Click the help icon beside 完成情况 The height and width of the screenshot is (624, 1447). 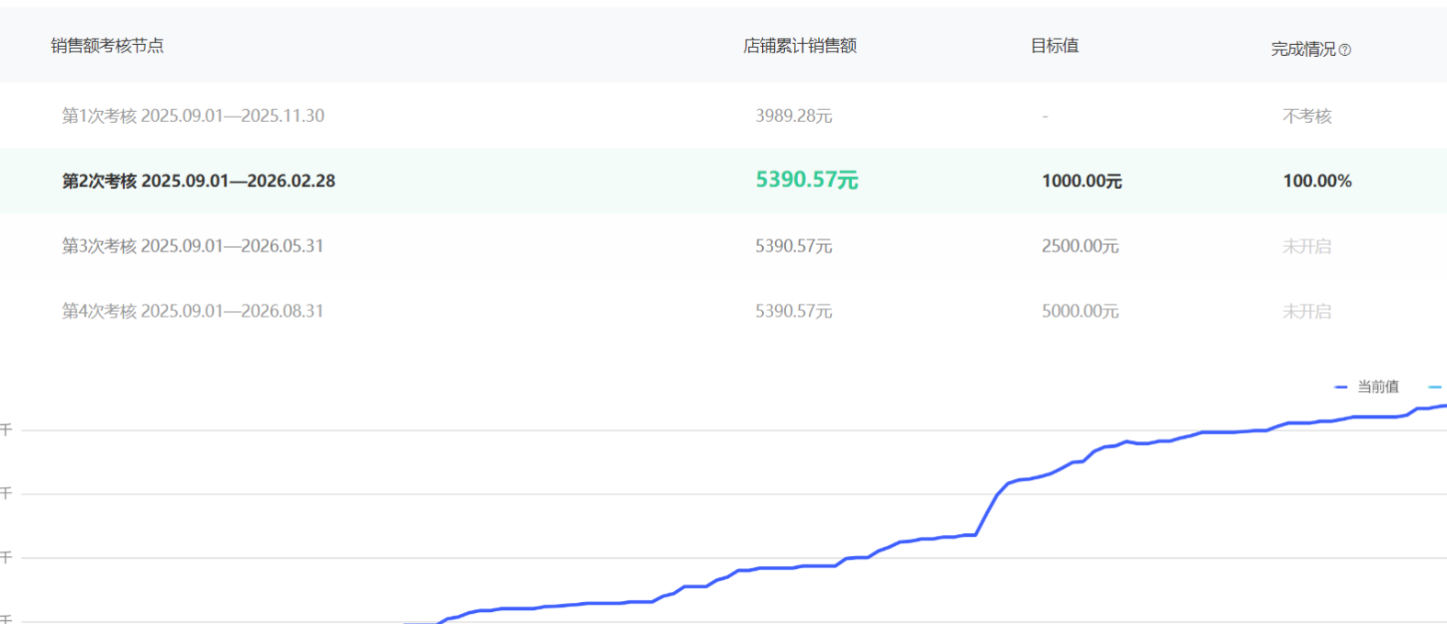click(1345, 50)
